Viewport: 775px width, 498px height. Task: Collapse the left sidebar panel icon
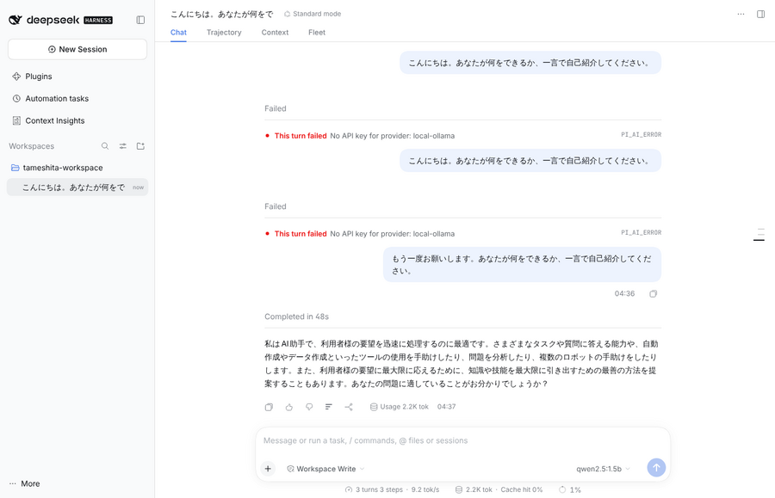pyautogui.click(x=140, y=20)
